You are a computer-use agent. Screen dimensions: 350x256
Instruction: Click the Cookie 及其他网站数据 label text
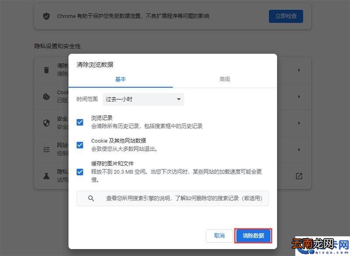[119, 140]
